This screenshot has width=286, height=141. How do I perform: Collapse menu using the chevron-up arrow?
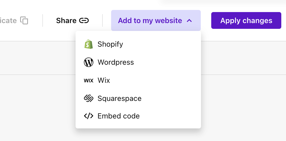(x=190, y=20)
